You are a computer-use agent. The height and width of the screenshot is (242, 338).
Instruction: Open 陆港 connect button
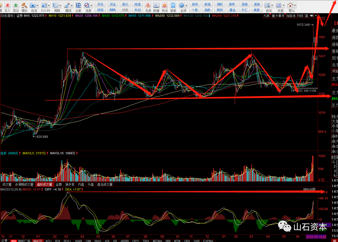click(x=138, y=4)
